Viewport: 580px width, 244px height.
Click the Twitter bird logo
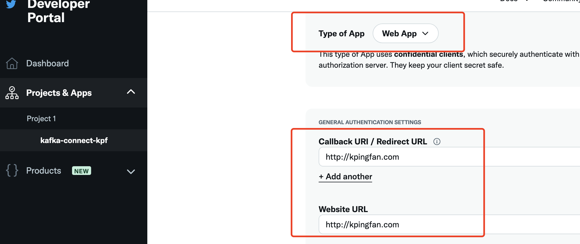11,4
